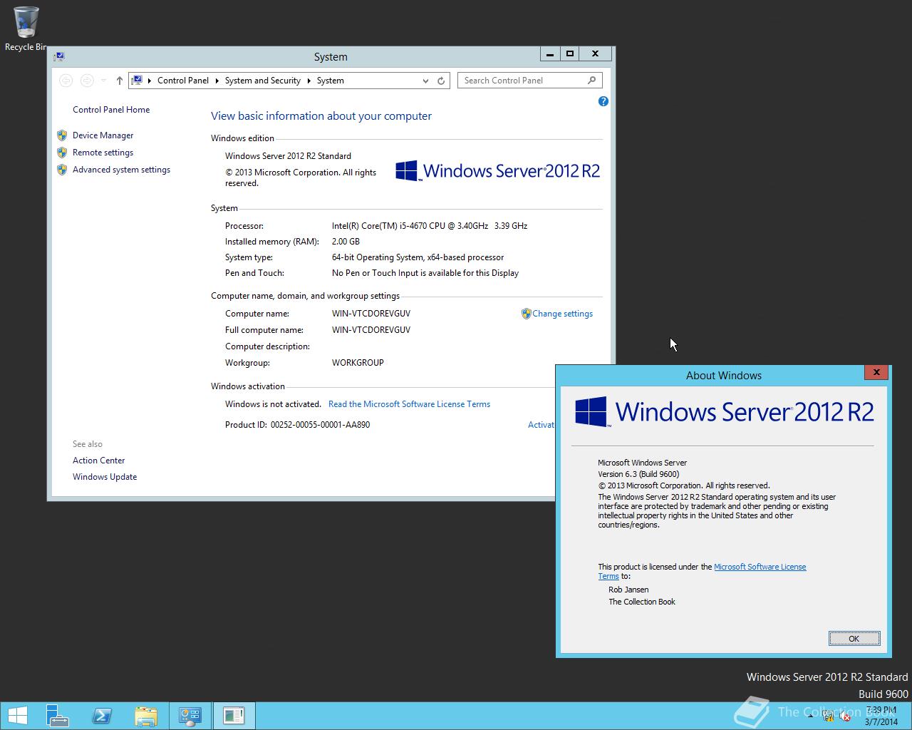Expand the arrow after System and Security
The image size is (912, 730).
click(x=309, y=81)
